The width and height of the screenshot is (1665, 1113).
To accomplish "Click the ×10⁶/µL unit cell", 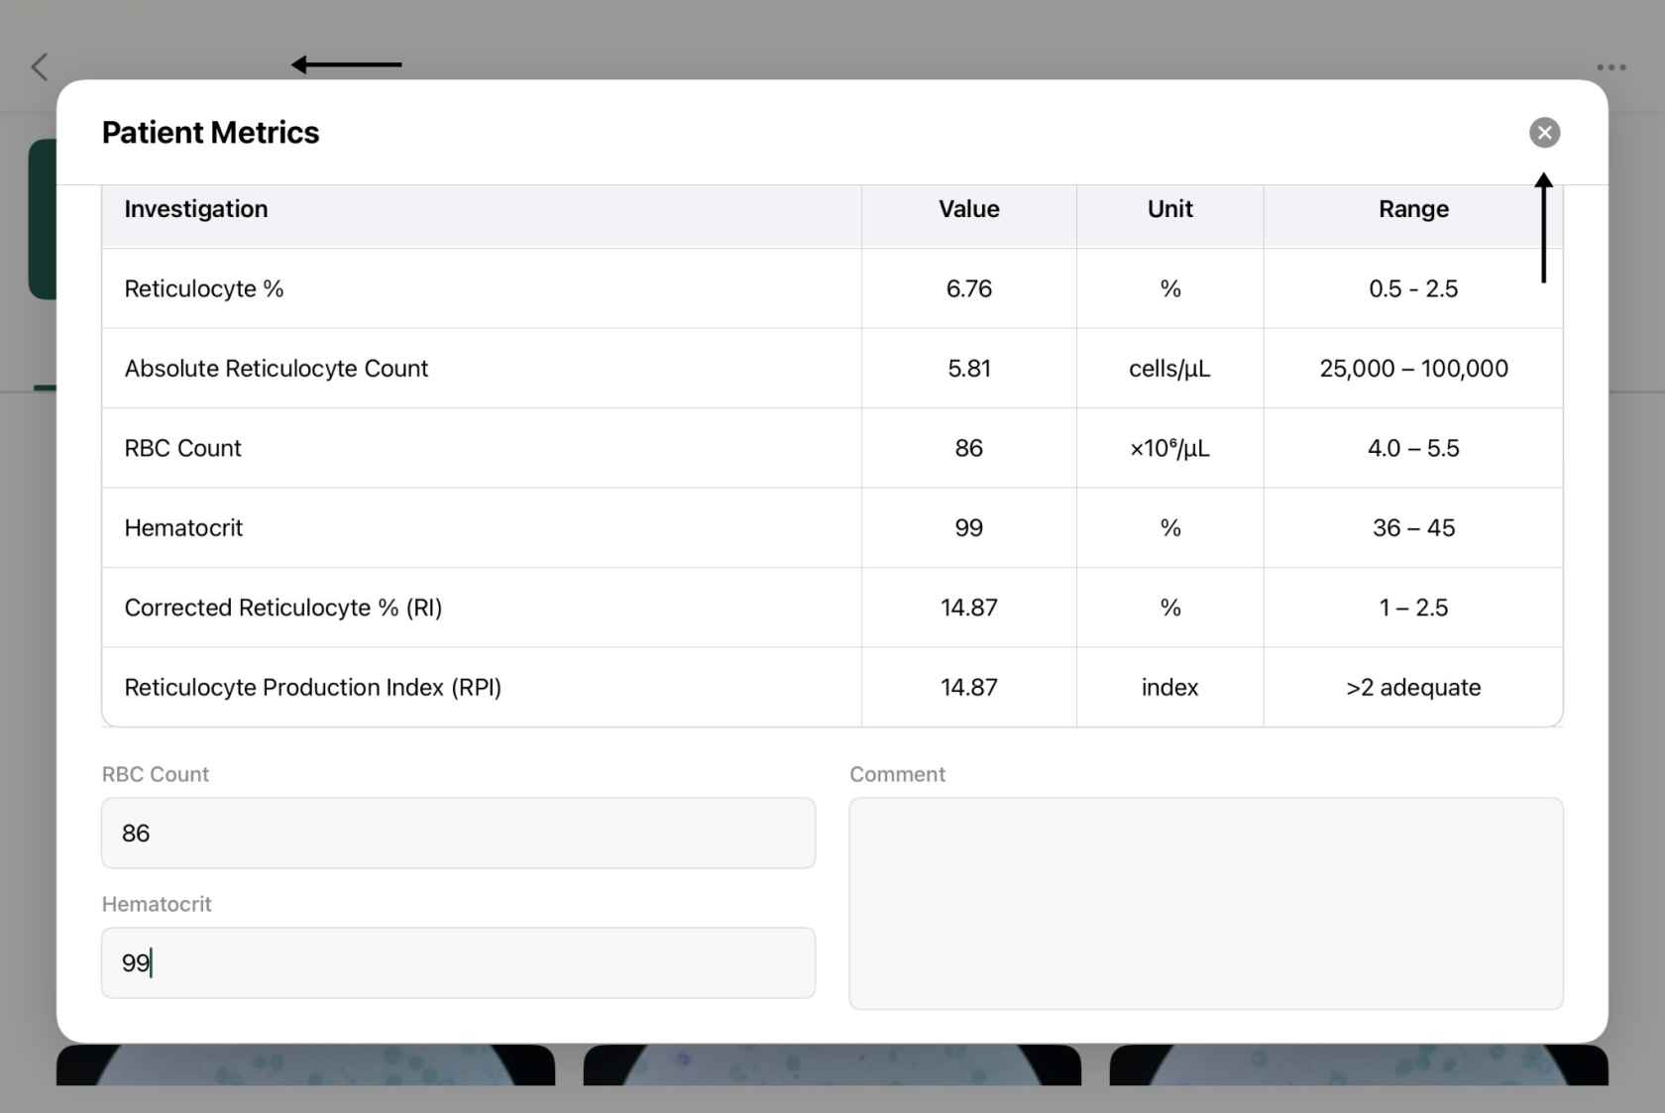I will (x=1169, y=448).
